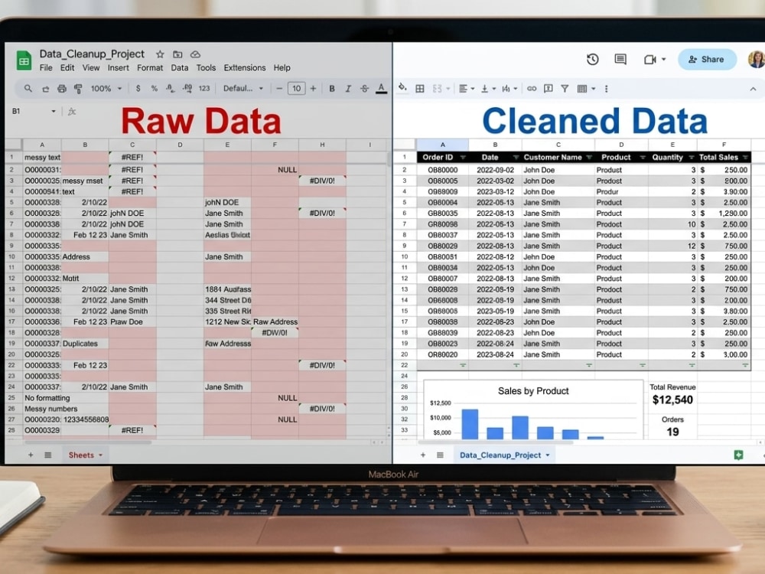Click the decrease decimal places icon
Screen dimensions: 765x574
(170, 88)
